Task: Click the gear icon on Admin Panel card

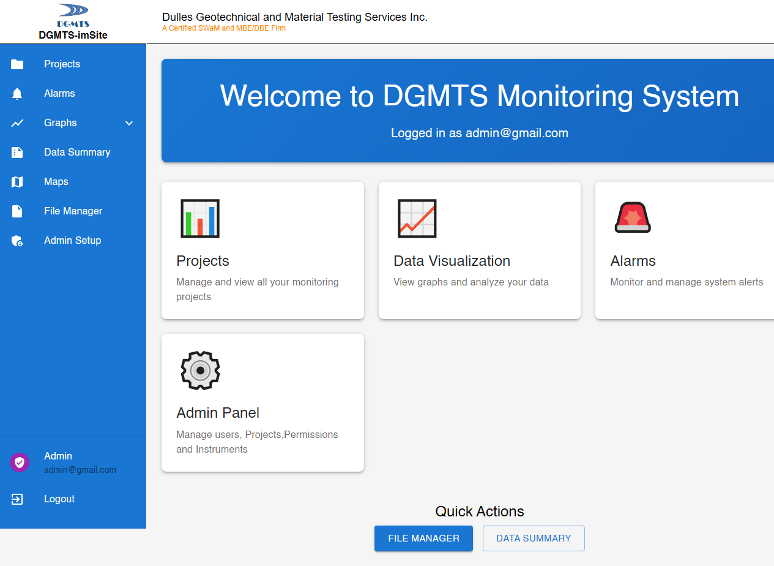Action: click(x=200, y=371)
